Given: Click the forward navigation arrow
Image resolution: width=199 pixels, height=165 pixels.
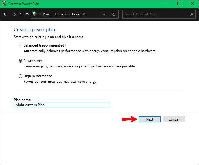Looking at the screenshot, I should click(14, 14).
